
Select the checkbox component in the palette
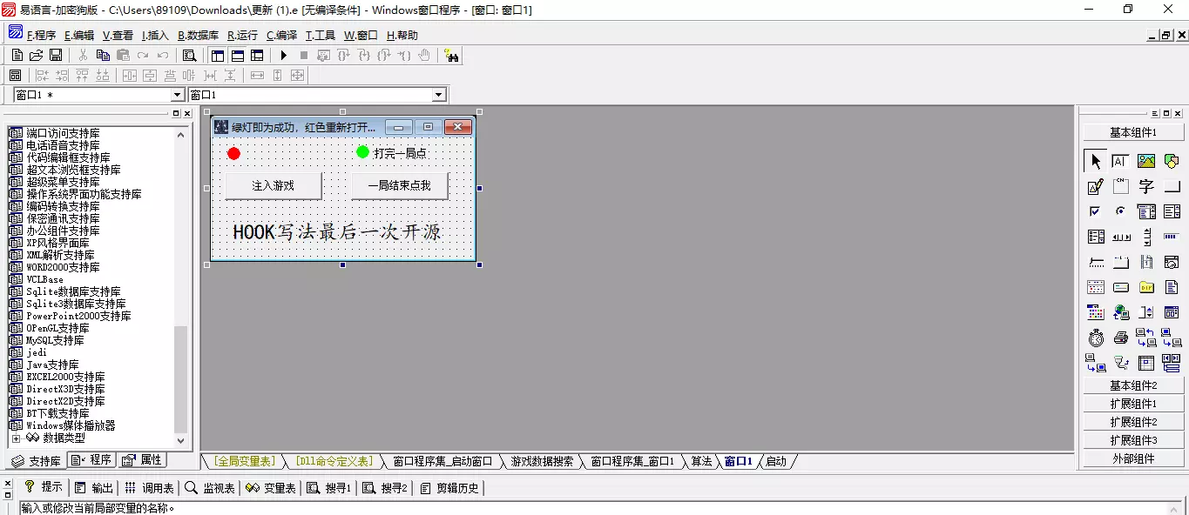point(1095,211)
